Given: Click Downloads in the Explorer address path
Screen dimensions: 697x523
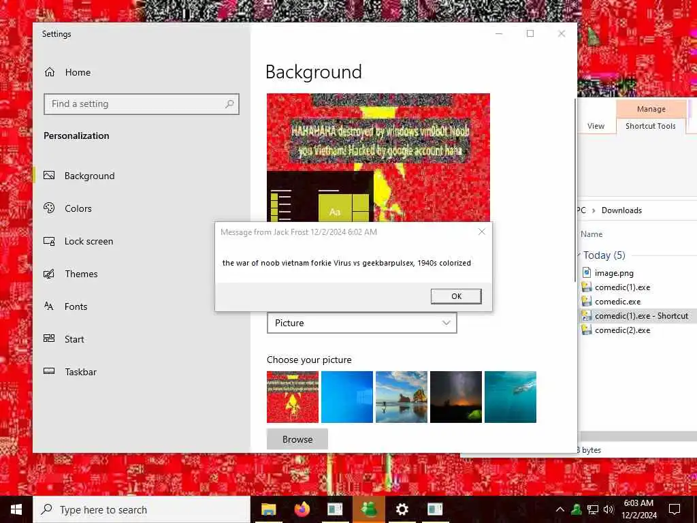Looking at the screenshot, I should click(621, 210).
